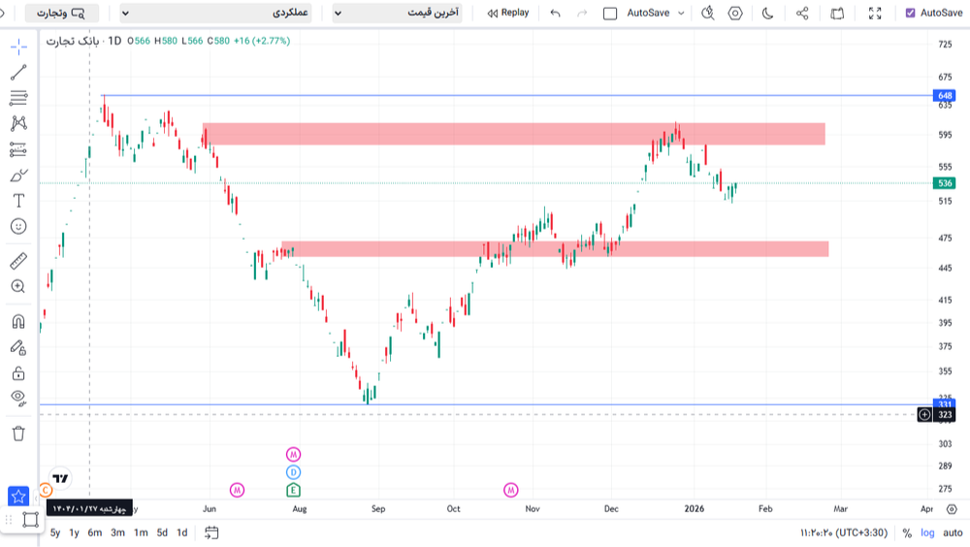Open the emoji sticker tool
Image resolution: width=970 pixels, height=547 pixels.
18,226
